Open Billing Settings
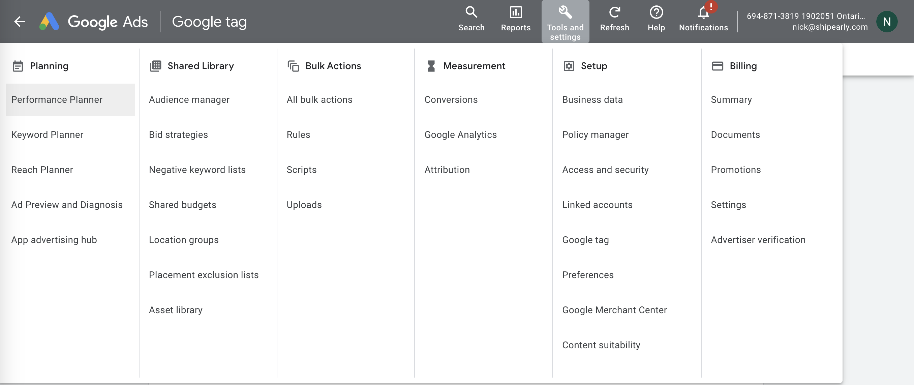Screen dimensions: 914x385 728,205
